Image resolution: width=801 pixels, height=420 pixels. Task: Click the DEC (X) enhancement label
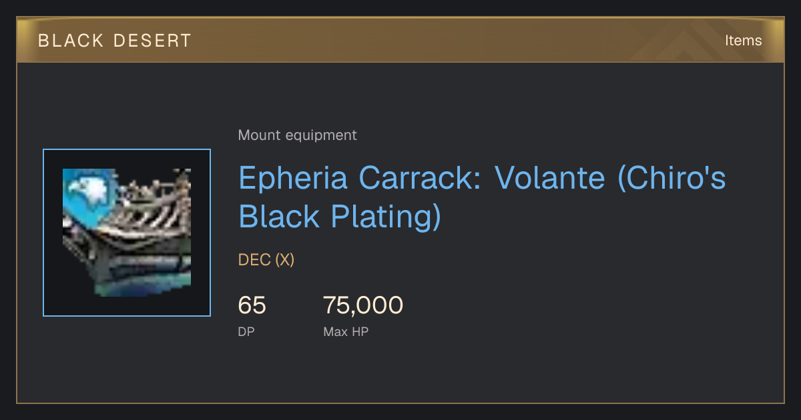coord(266,260)
